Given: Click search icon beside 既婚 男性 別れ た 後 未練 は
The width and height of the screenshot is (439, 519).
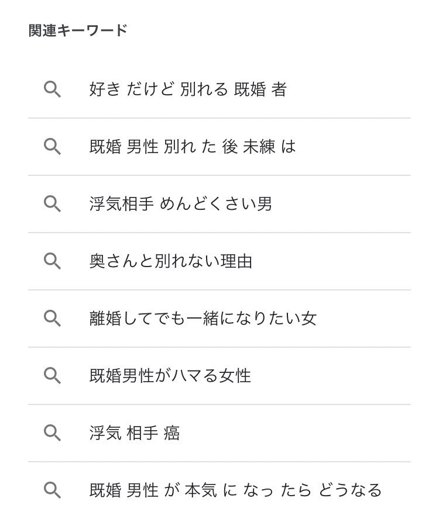Looking at the screenshot, I should [x=53, y=147].
